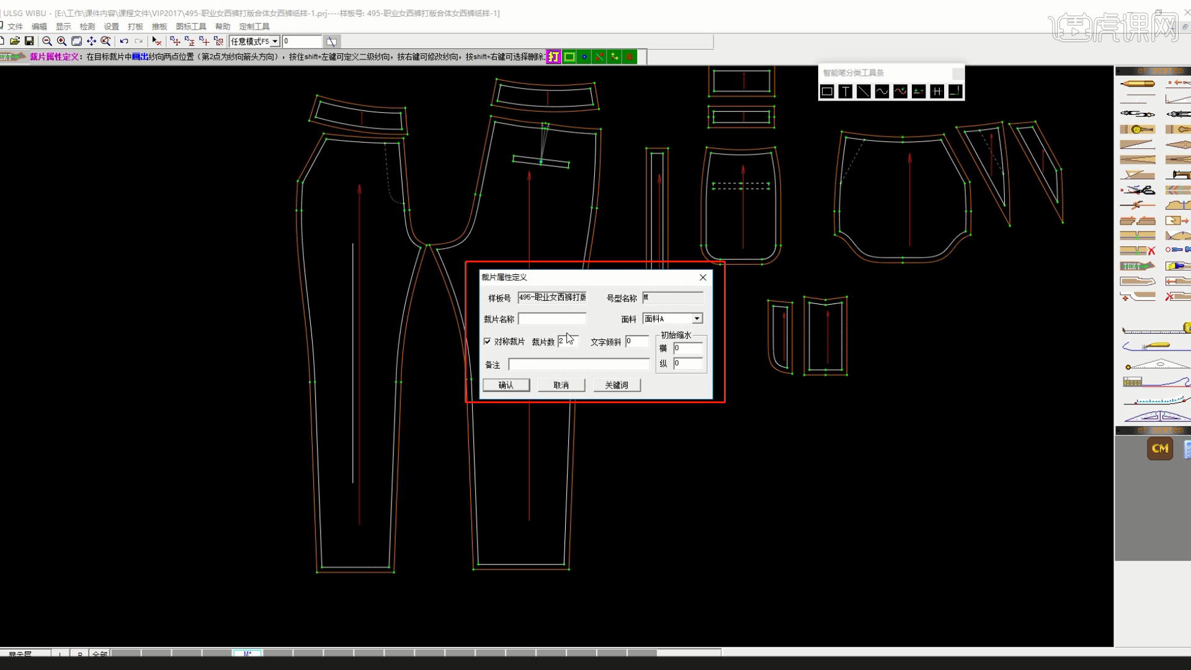Expand the 面料A fabric dropdown

coord(697,318)
